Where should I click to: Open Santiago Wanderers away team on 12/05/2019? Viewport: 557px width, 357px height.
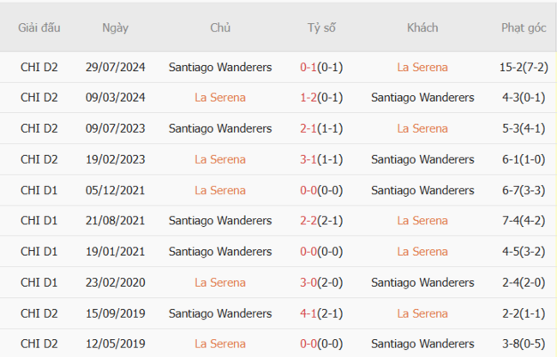[422, 344]
